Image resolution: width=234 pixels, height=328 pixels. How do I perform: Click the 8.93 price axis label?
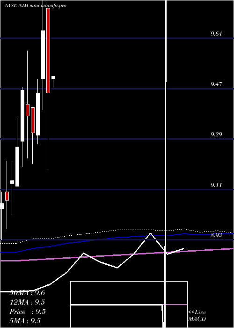[216, 235]
